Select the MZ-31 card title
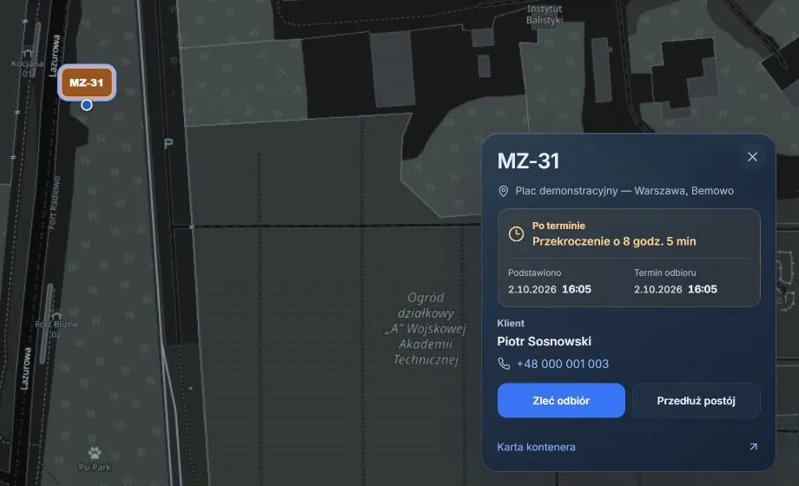799x486 pixels. point(528,161)
